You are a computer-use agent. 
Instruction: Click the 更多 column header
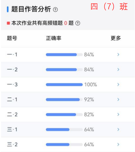pos(116,38)
